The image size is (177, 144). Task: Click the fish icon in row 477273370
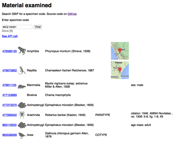22,105
